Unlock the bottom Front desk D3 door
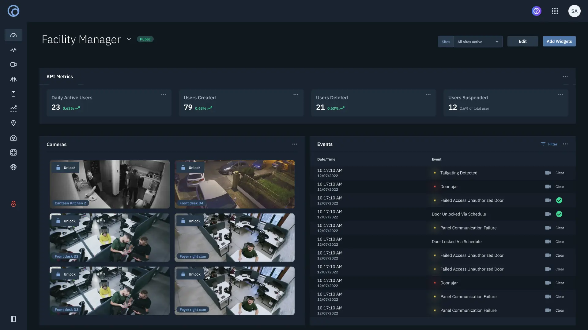The width and height of the screenshot is (588, 330). 66,274
